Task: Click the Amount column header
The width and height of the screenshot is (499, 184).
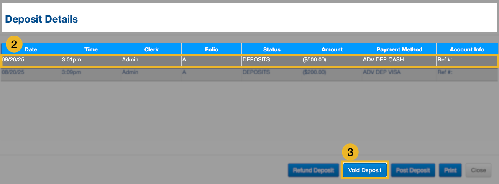Action: click(332, 49)
